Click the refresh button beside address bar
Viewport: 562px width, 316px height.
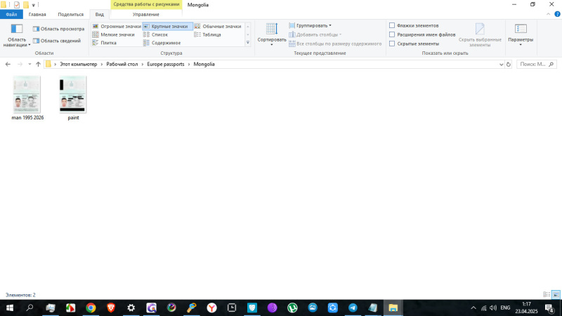coord(509,64)
